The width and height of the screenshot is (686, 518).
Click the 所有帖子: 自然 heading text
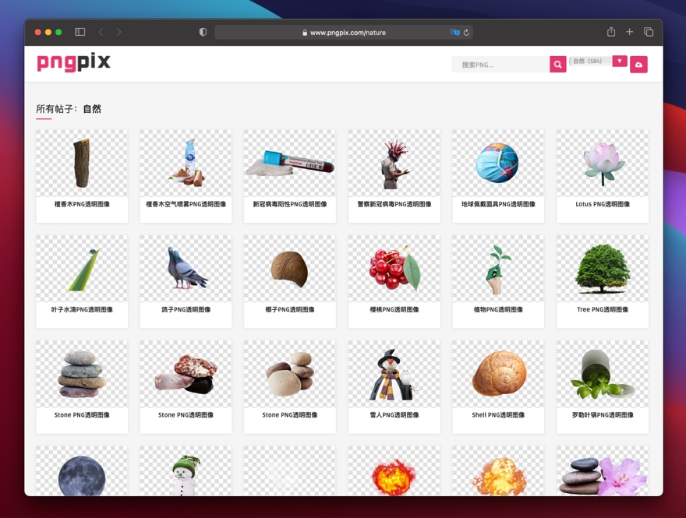[x=69, y=109]
